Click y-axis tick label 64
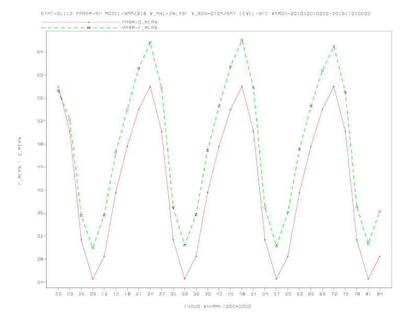This screenshot has height=320, width=414. click(x=40, y=52)
